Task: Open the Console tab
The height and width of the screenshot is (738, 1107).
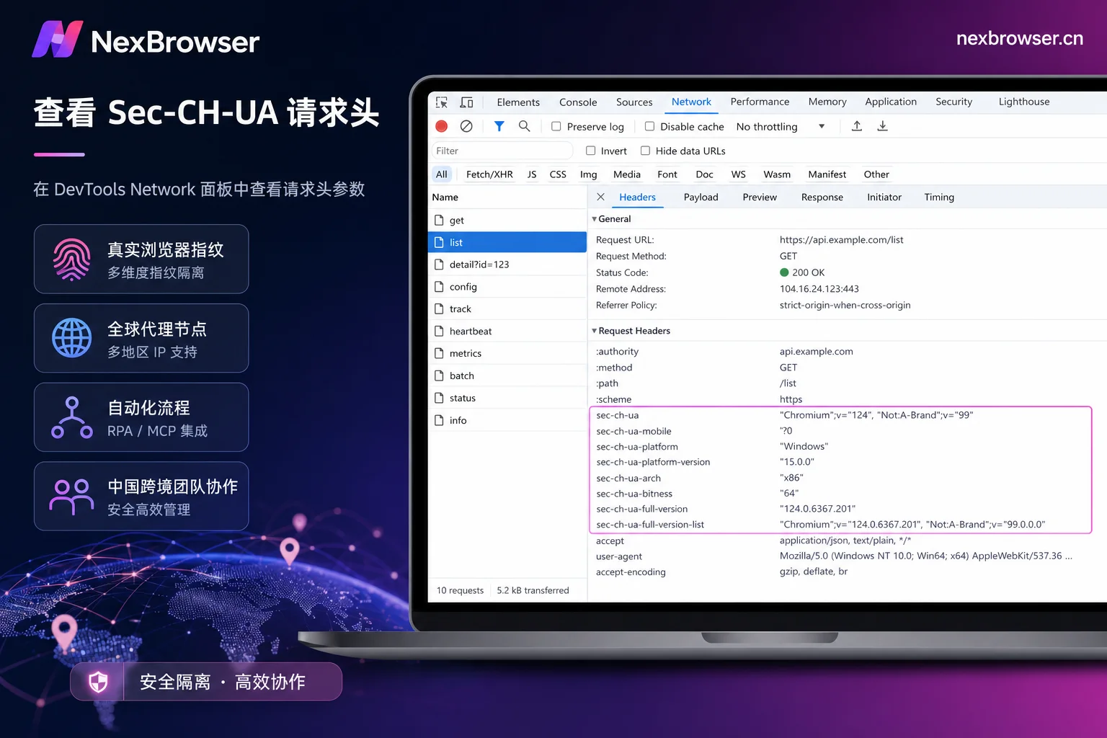Action: [x=578, y=102]
